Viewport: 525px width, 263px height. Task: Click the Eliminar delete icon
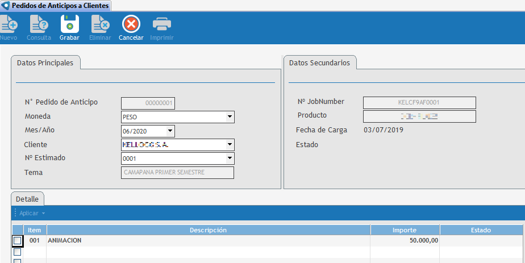pos(100,25)
